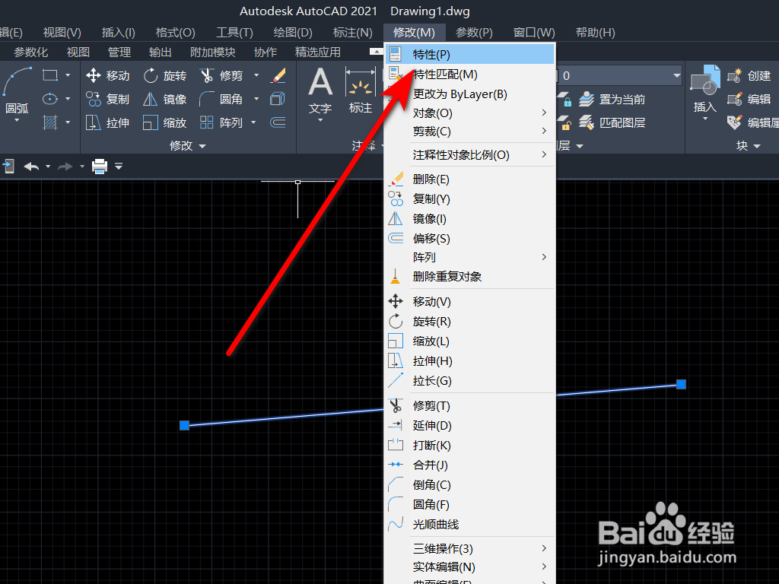Open the 视图(V) menu in menu bar
The width and height of the screenshot is (779, 584).
pyautogui.click(x=62, y=32)
